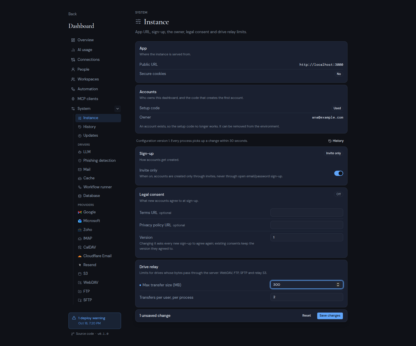The height and width of the screenshot is (346, 416).
Task: Toggle the Invite only switch
Action: [x=339, y=173]
